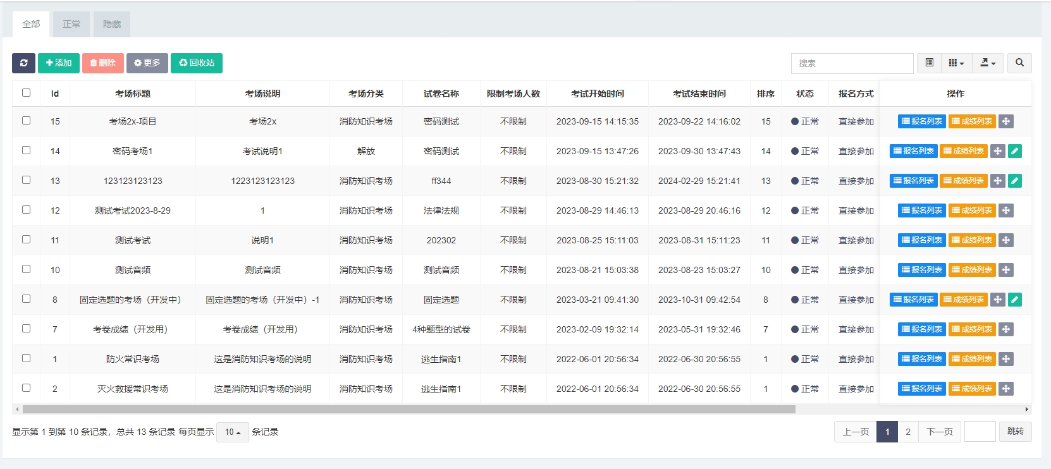Click the horizontal scrollbar below the table
Screen dimensions: 1051x469
coord(405,410)
